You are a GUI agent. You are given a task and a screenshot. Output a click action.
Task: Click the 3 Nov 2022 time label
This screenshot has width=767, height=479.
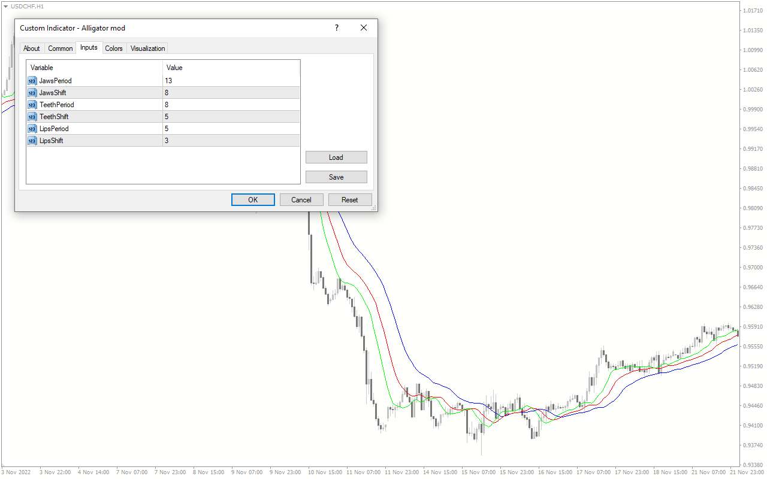pos(16,472)
